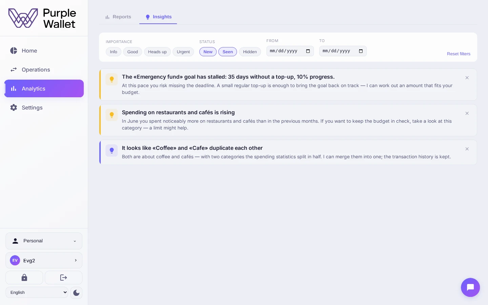488x305 pixels.
Task: Open the Coffee and Cafe duplicate insight title
Action: 192,148
